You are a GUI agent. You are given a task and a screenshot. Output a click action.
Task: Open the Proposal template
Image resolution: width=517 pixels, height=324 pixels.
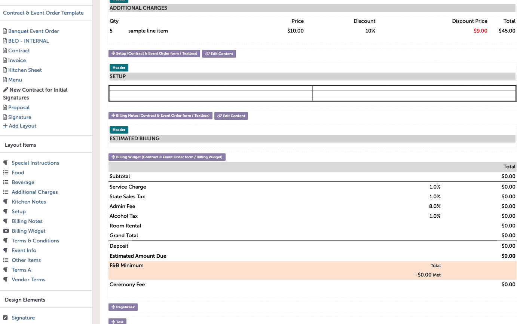(19, 107)
